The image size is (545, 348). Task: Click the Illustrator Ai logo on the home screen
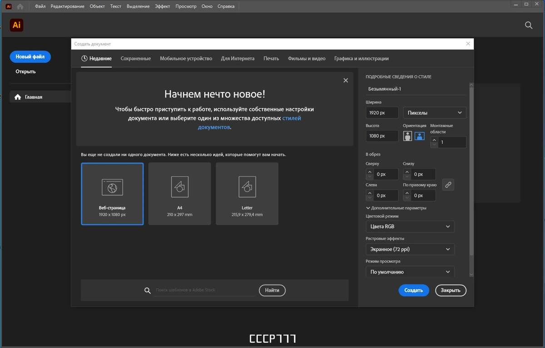(x=17, y=25)
